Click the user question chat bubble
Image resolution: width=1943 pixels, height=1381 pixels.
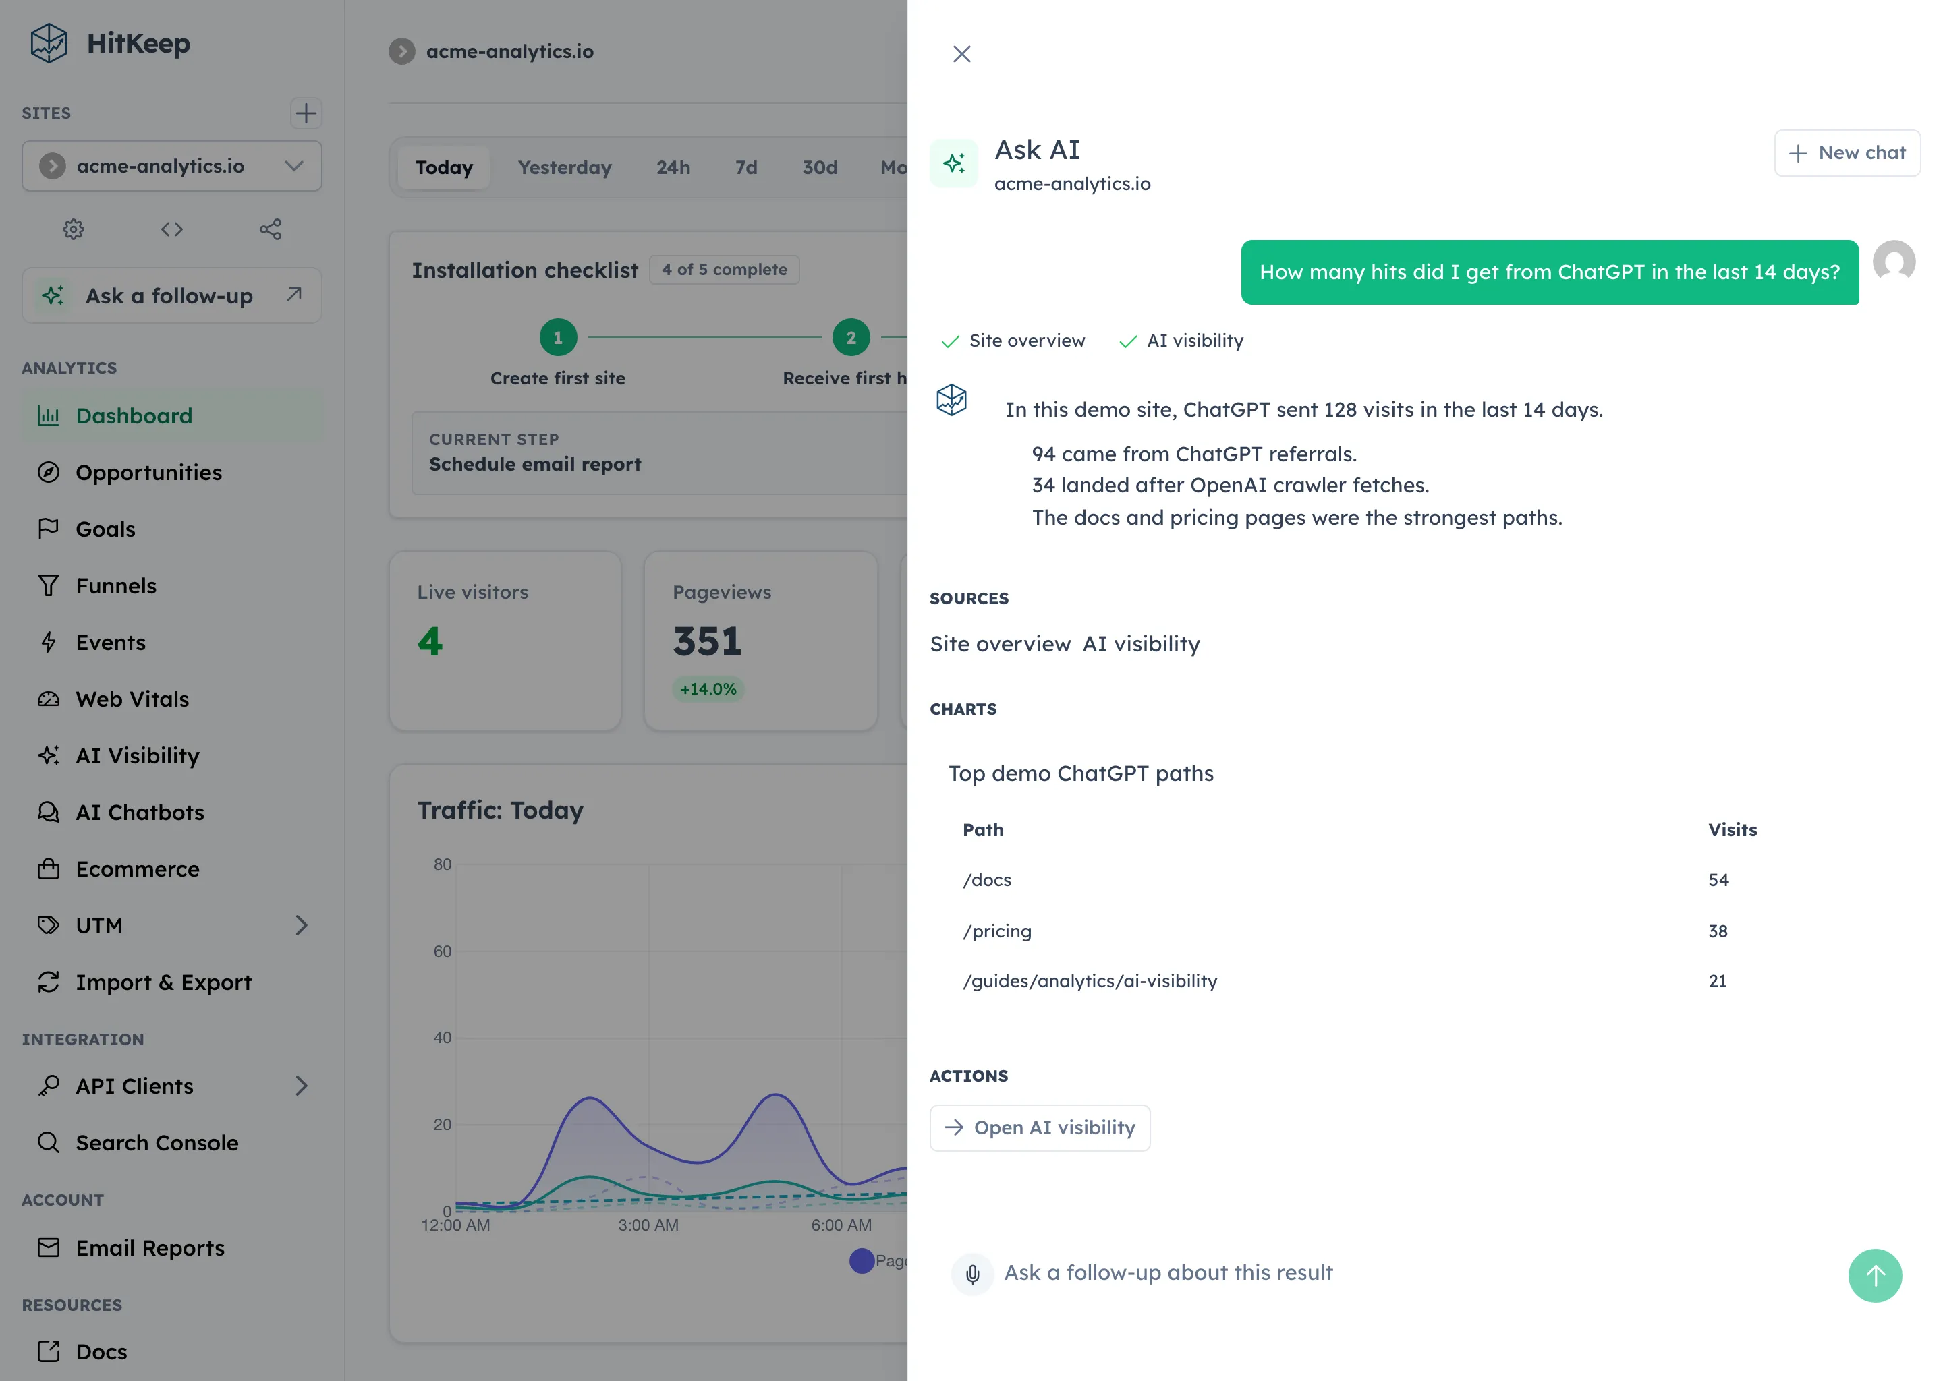(1549, 272)
